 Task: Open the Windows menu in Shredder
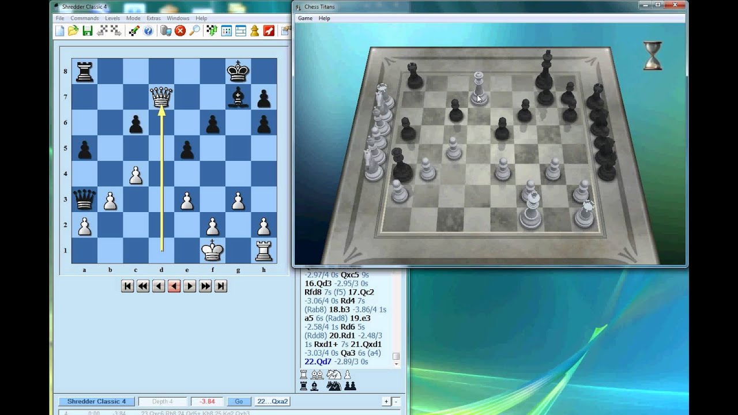pos(178,18)
